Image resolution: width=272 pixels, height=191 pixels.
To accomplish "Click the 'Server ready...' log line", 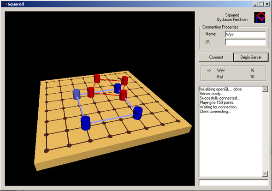I will point(211,94).
